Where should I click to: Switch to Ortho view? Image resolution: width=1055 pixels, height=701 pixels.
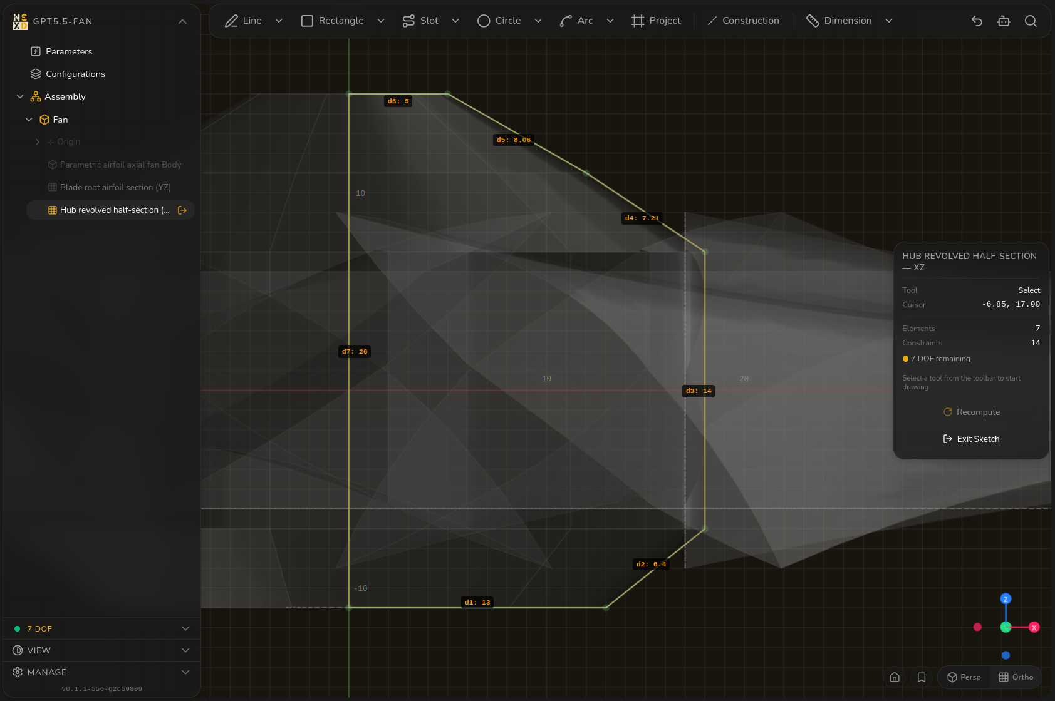coord(1016,677)
